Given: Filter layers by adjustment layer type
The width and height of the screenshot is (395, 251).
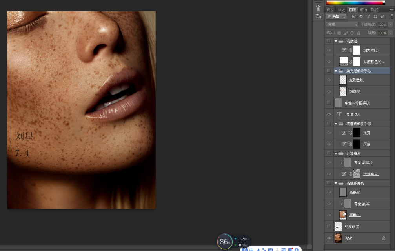Looking at the screenshot, I should 361,16.
